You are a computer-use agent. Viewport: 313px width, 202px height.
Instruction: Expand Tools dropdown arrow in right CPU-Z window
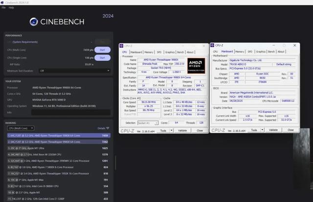click(x=262, y=130)
